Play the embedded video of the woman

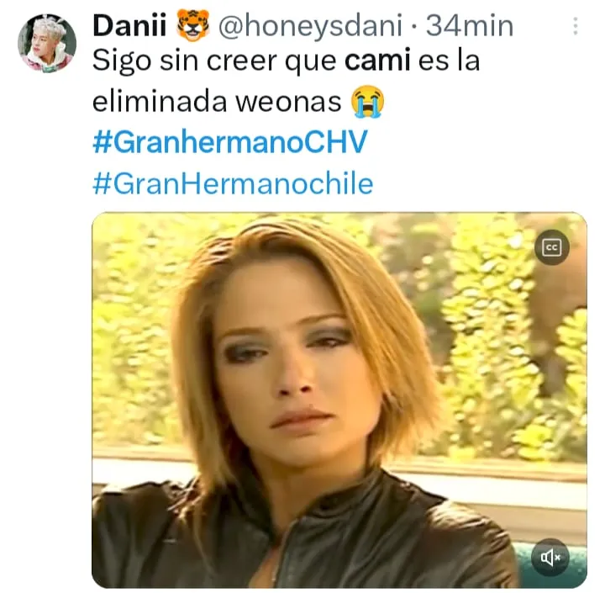click(x=339, y=400)
